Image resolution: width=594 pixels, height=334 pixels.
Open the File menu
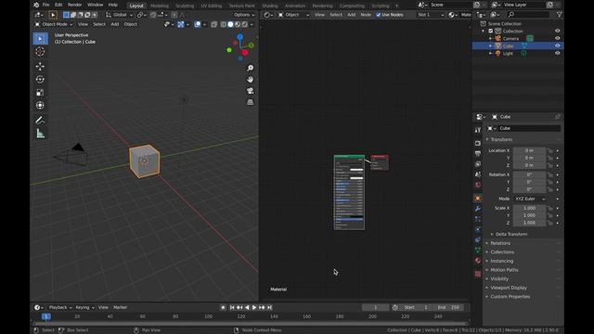45,5
